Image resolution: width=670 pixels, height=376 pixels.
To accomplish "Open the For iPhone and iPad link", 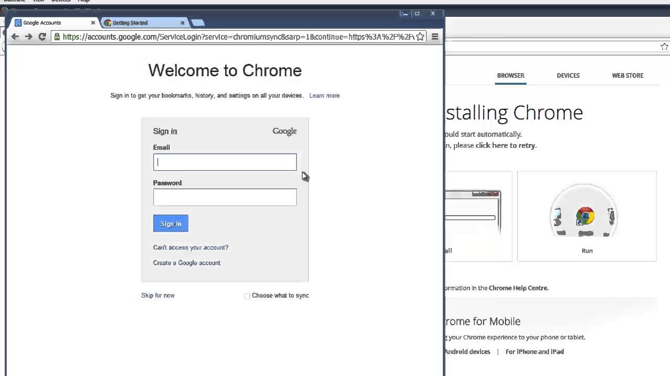I will pos(534,351).
